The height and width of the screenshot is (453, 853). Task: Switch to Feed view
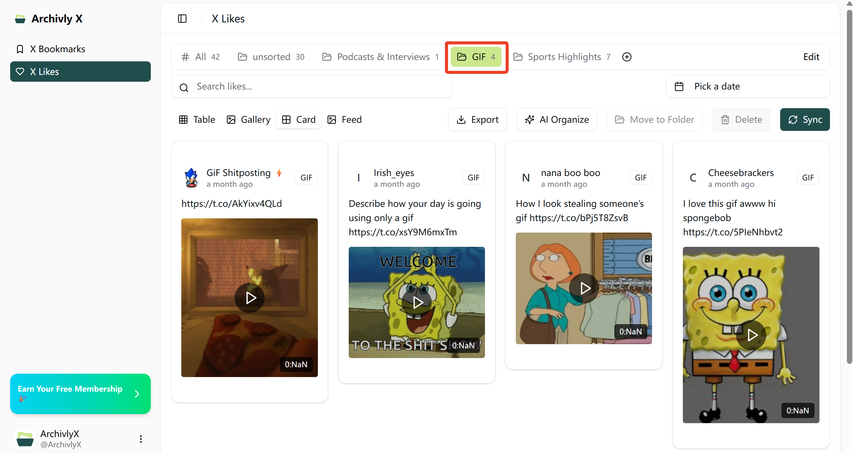(344, 120)
